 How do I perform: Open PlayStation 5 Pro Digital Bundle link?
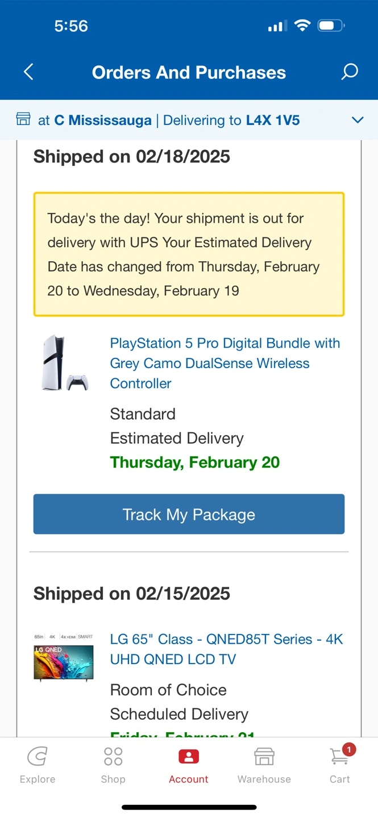click(x=225, y=364)
